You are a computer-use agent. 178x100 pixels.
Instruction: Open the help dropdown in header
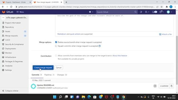coord(161,12)
